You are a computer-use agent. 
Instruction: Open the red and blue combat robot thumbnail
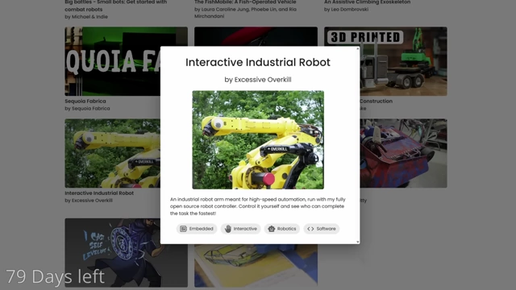(403, 153)
